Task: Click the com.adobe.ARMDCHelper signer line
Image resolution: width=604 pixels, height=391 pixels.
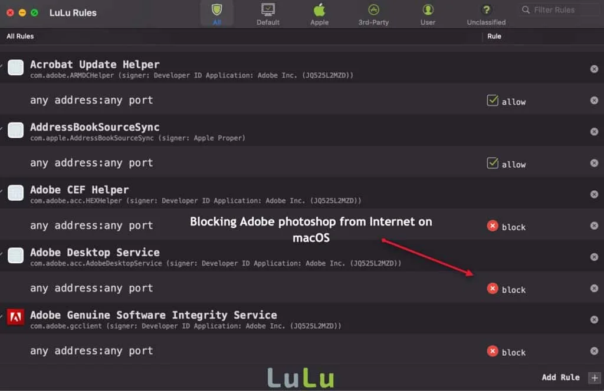Action: click(192, 75)
